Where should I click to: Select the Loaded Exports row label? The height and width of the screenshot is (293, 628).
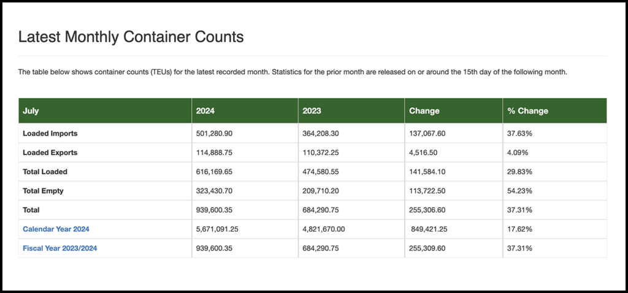point(50,153)
